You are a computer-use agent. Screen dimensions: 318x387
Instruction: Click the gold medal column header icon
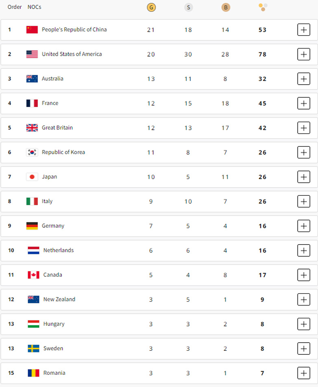151,7
